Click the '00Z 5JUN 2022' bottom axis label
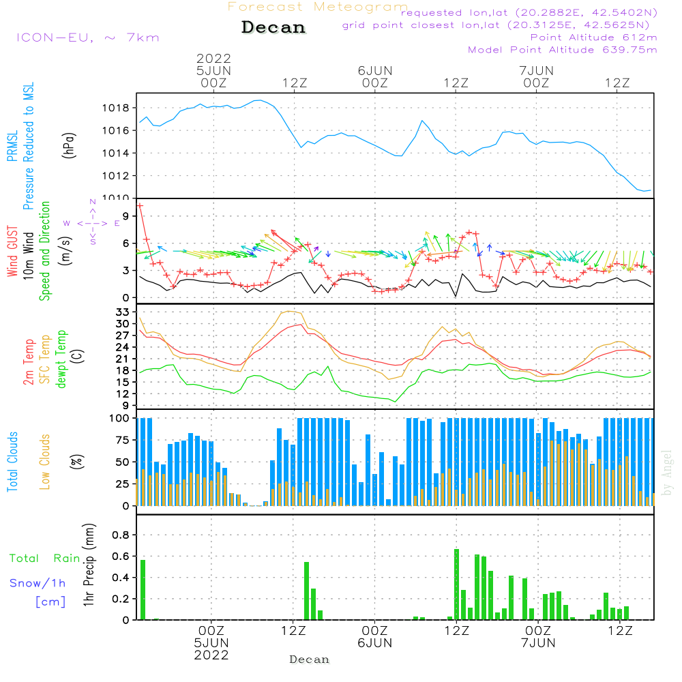682x682 pixels. [211, 643]
